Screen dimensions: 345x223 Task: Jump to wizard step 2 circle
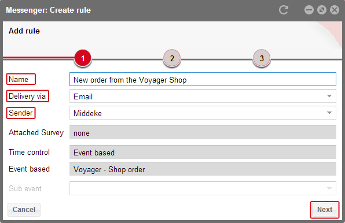pyautogui.click(x=172, y=58)
